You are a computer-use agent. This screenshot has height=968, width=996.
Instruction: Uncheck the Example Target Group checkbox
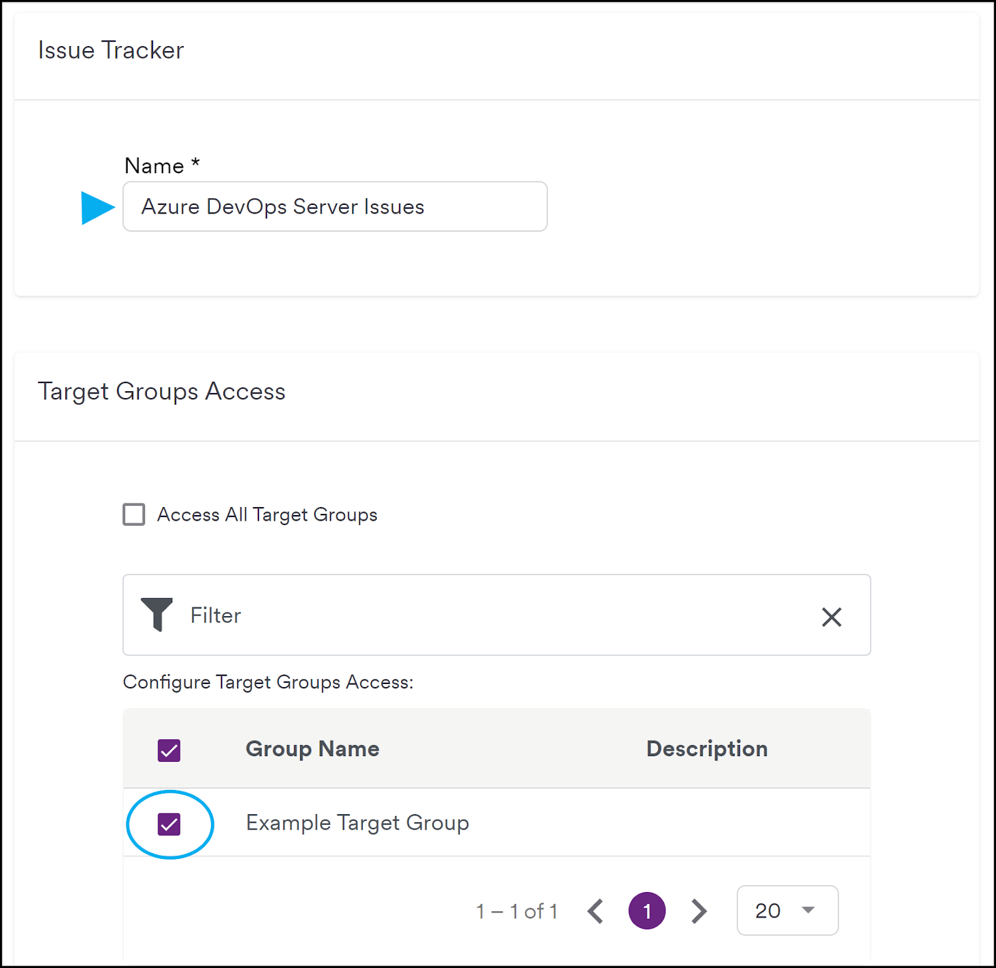[169, 824]
